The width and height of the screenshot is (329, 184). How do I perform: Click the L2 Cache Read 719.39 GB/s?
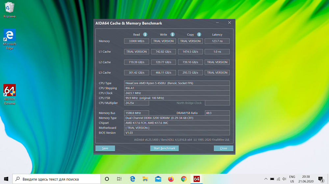tap(137, 62)
